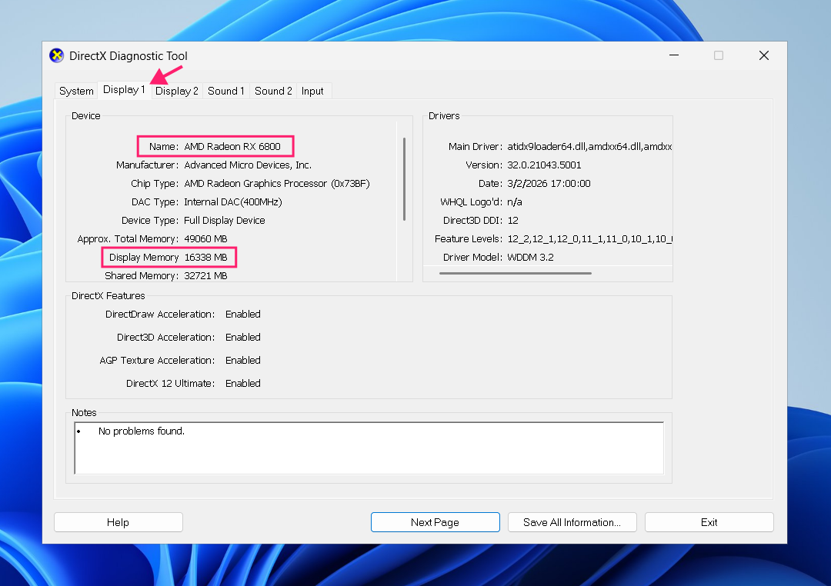Viewport: 831px width, 586px height.
Task: Click the driver model WDDM 3.2
Action: pyautogui.click(x=530, y=258)
